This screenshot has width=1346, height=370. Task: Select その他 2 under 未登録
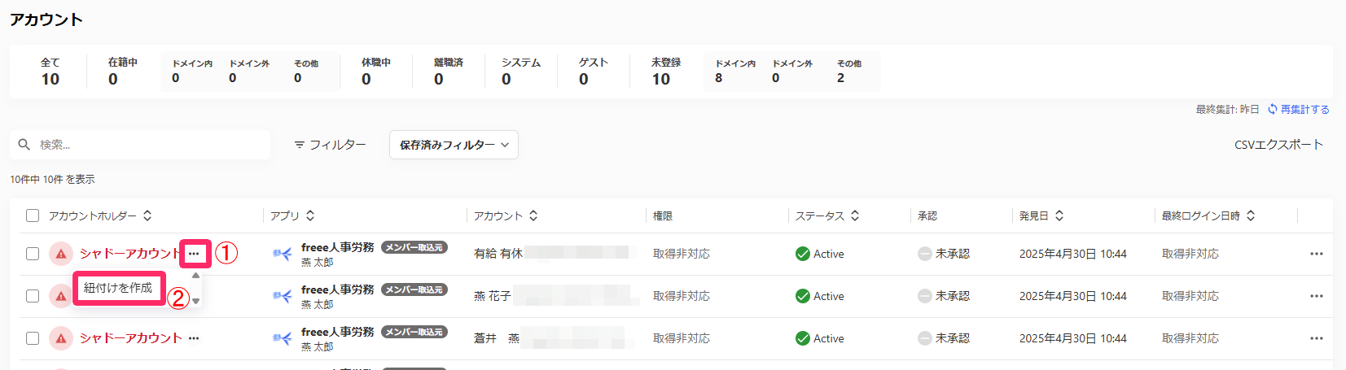[x=849, y=71]
